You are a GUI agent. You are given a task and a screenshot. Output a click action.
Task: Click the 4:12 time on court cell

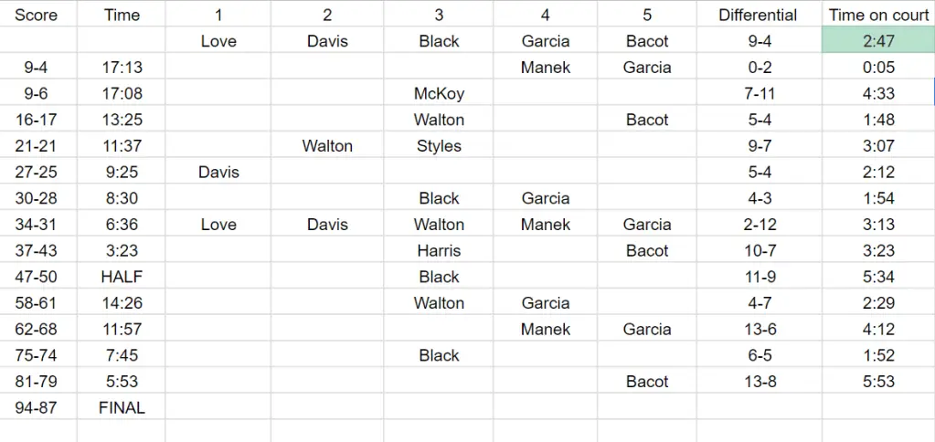(x=878, y=330)
